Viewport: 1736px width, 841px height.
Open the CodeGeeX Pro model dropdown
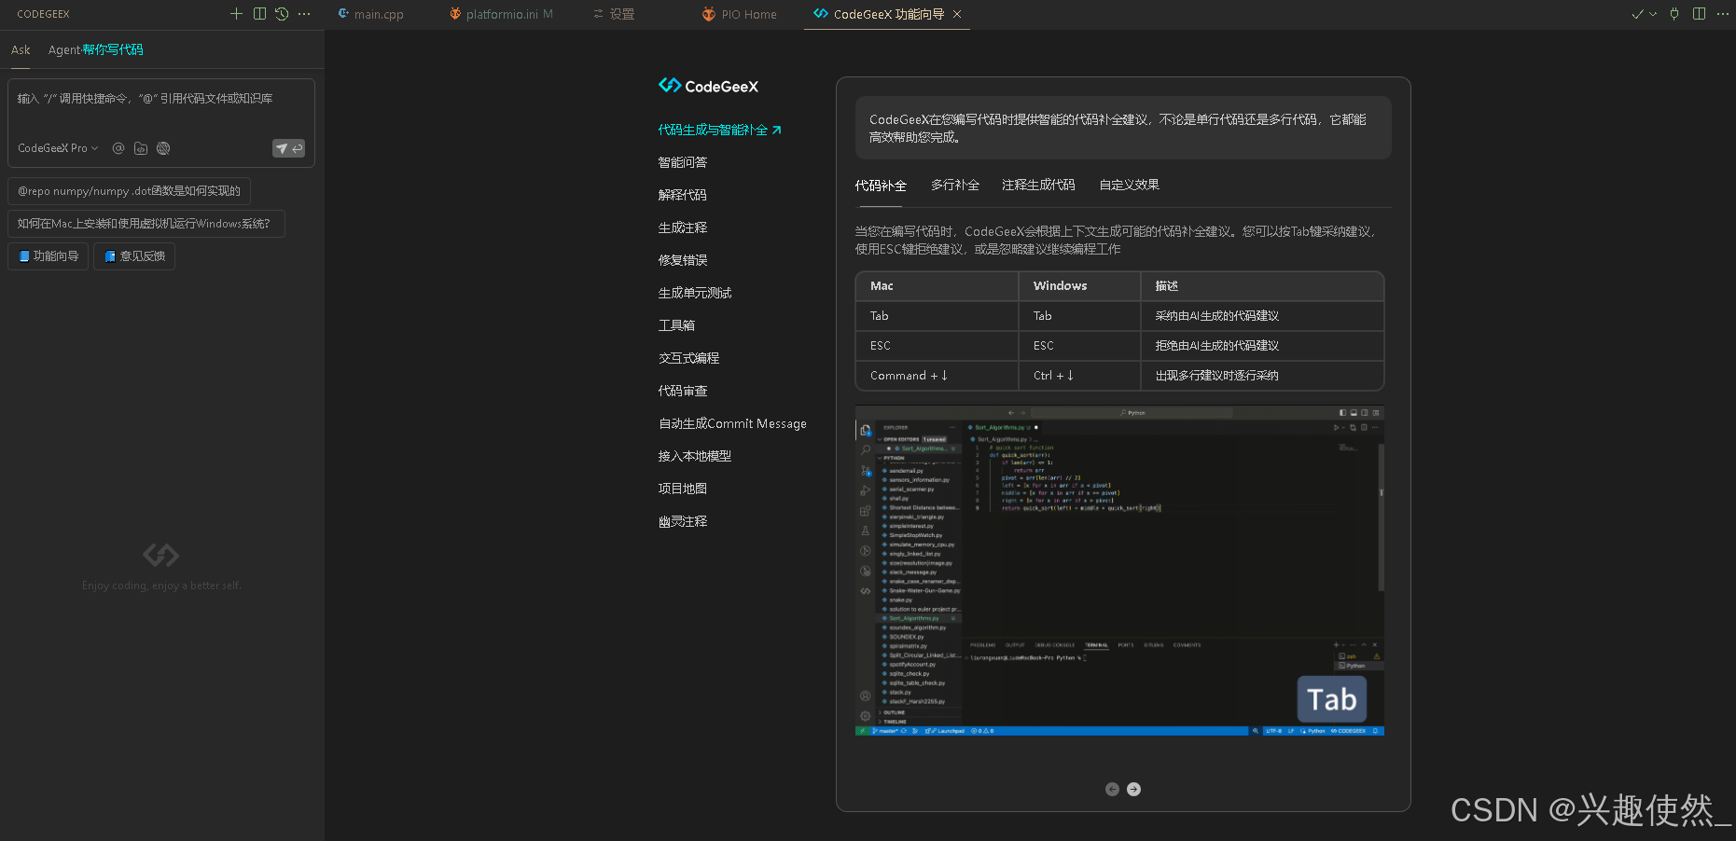[x=58, y=148]
